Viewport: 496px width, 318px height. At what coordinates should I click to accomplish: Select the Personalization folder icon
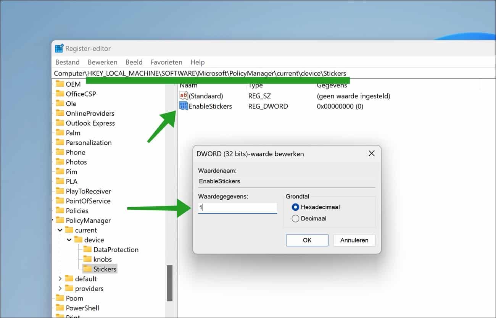click(x=60, y=142)
